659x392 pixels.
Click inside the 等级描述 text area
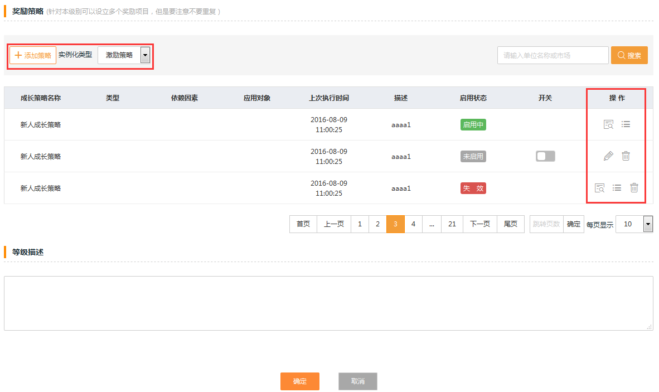(328, 303)
